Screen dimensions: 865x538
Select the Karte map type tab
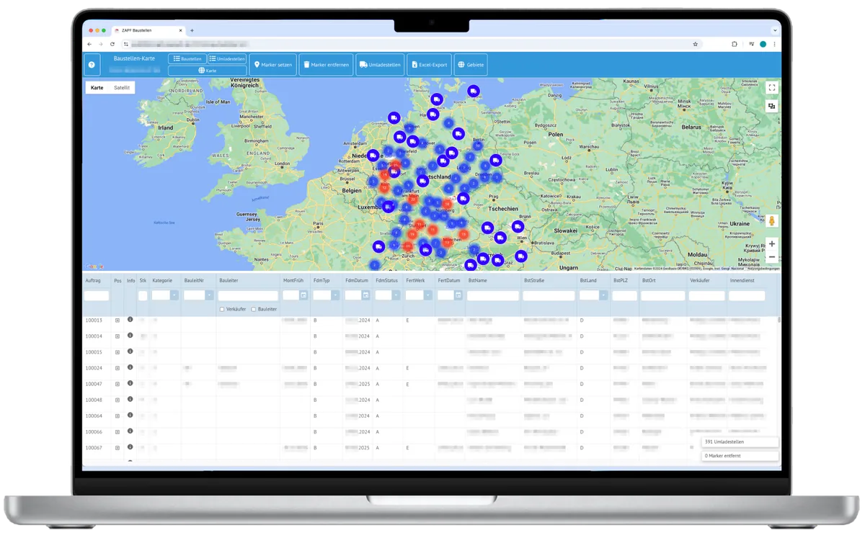click(x=97, y=88)
